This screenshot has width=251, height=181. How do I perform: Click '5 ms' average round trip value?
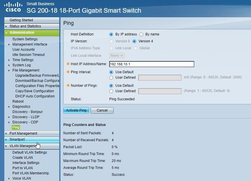click(x=115, y=168)
